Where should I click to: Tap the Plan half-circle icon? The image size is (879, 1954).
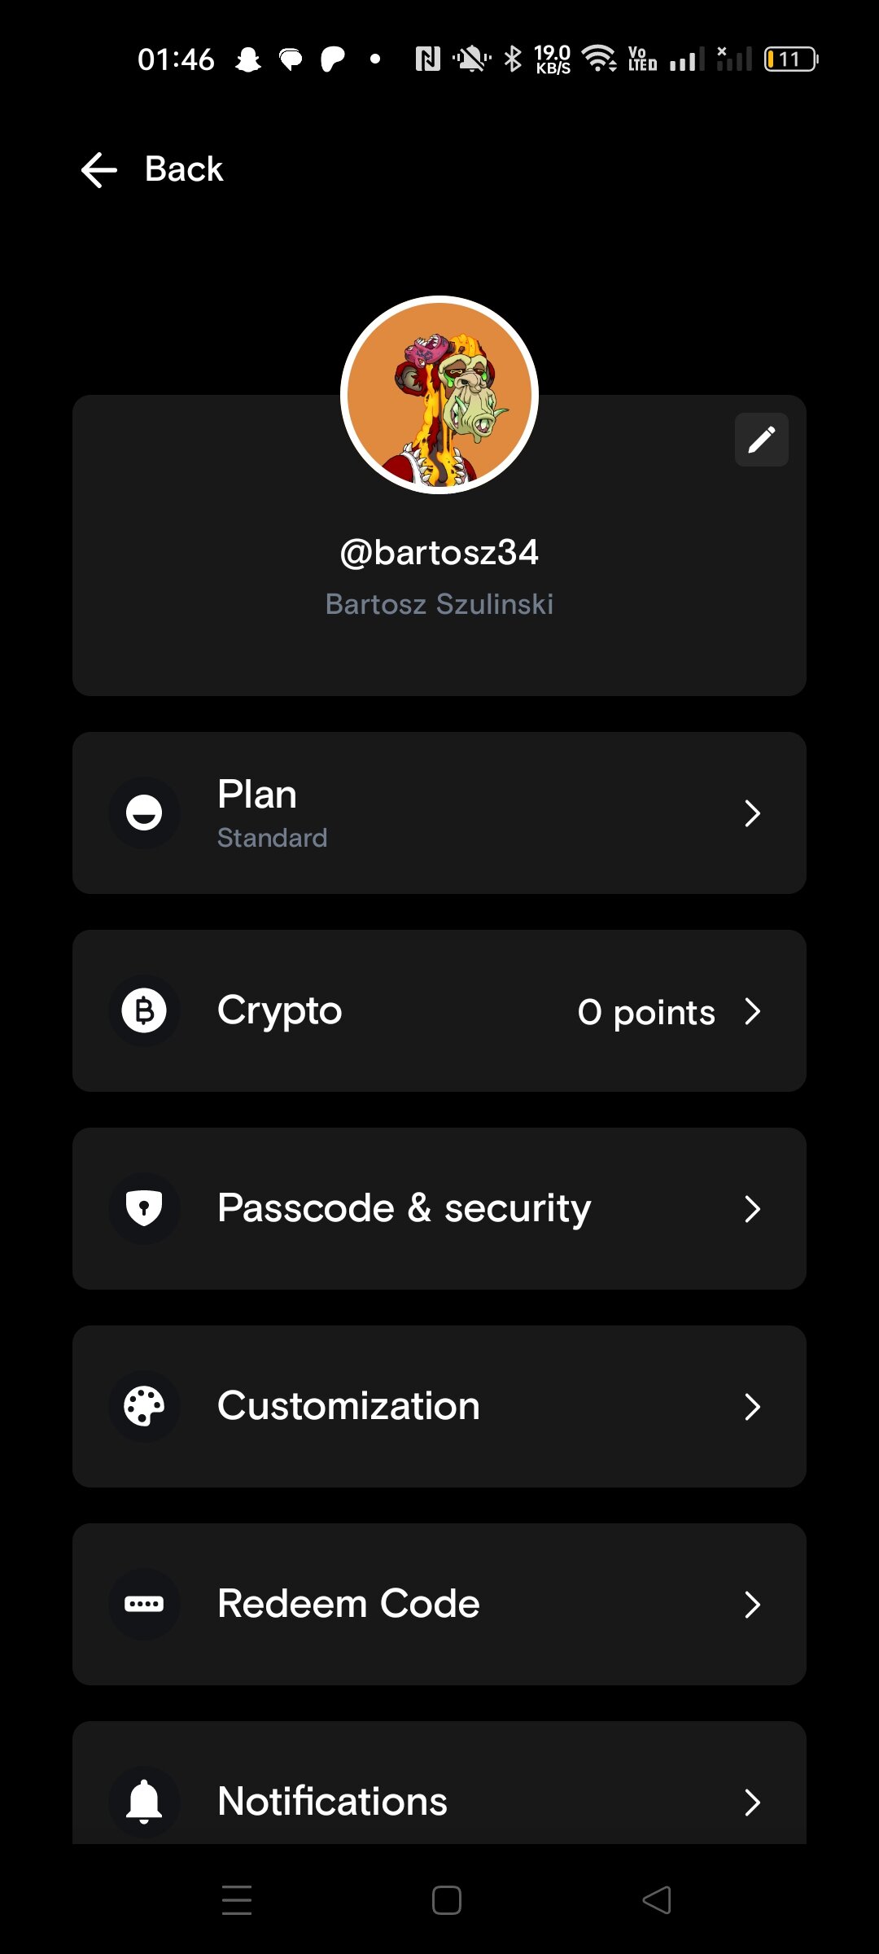(x=144, y=813)
